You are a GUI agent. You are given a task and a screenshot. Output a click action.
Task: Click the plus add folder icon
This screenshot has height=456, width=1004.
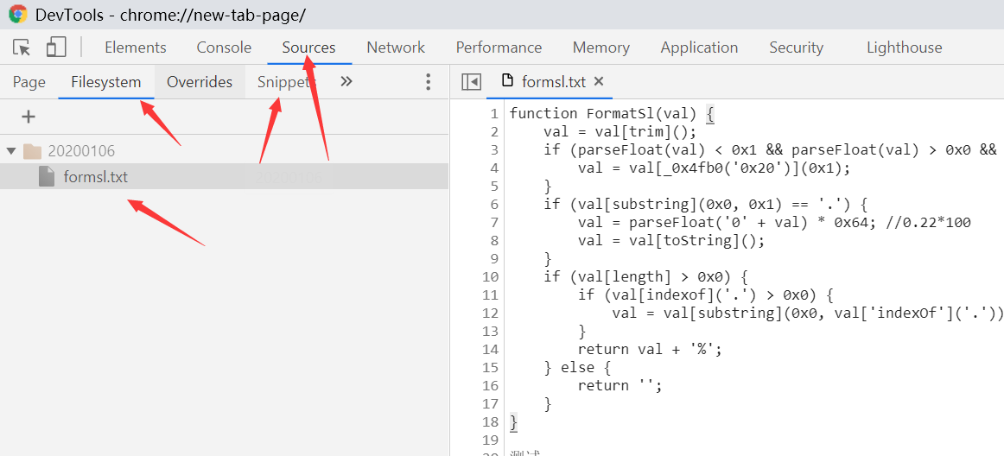(x=29, y=117)
